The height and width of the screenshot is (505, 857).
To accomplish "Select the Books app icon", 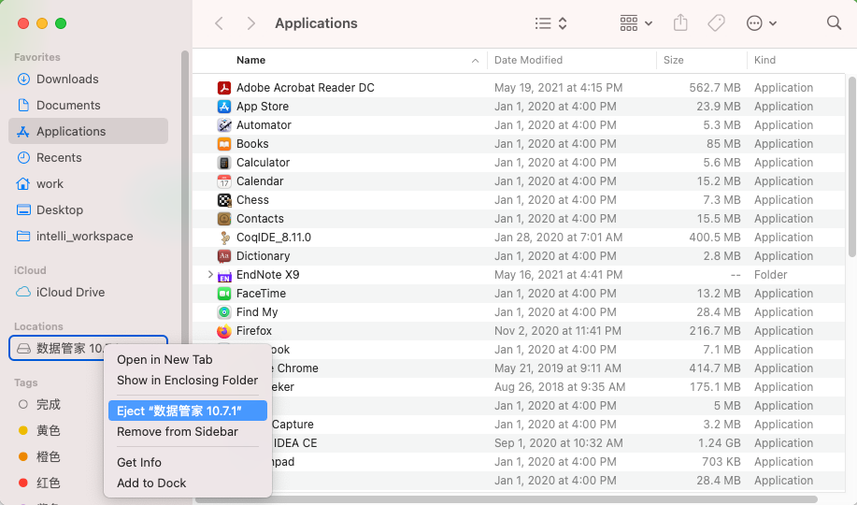I will tap(224, 144).
